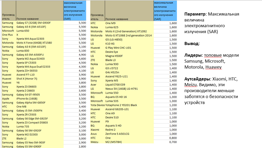Select the 'One Plus' manufacturer cell

9,35
